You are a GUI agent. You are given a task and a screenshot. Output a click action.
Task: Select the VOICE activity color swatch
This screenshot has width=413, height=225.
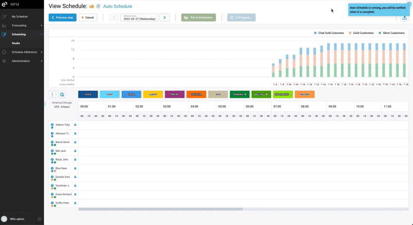click(x=88, y=95)
